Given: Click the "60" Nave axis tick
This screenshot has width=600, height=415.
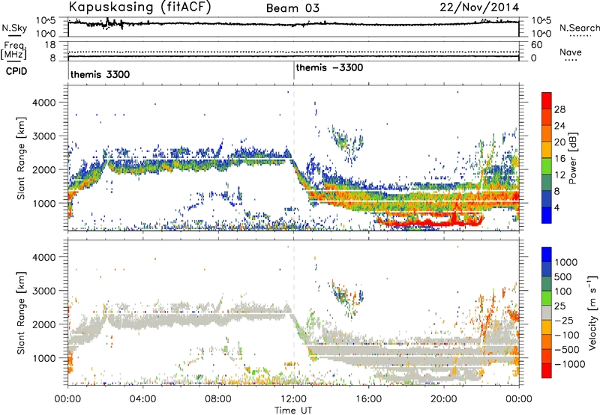Looking at the screenshot, I should 536,45.
